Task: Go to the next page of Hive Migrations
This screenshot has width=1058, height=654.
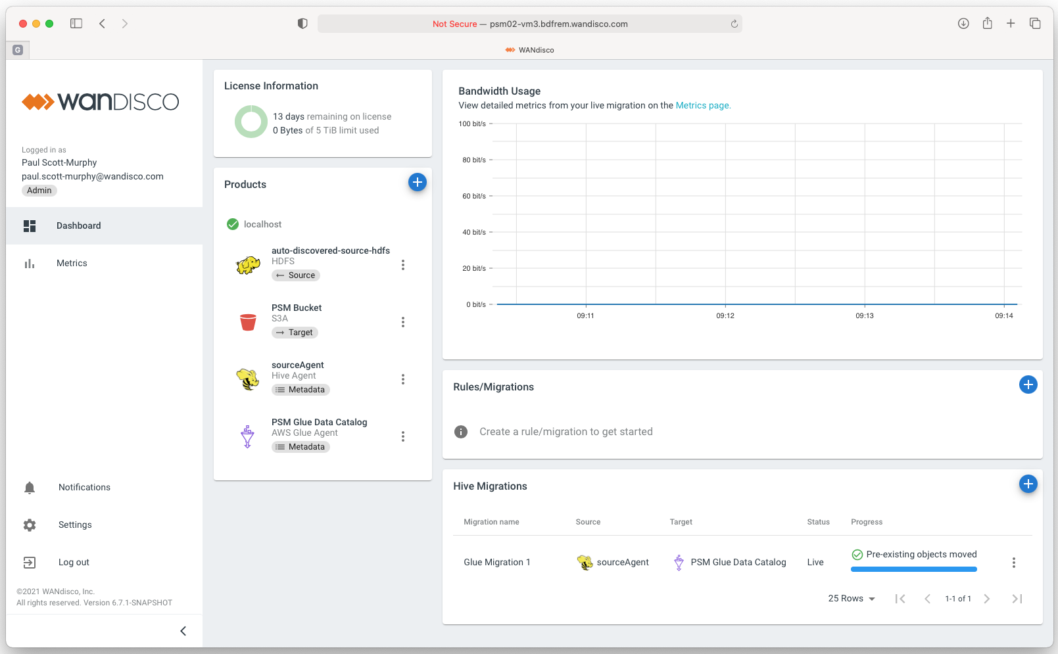Action: coord(987,599)
